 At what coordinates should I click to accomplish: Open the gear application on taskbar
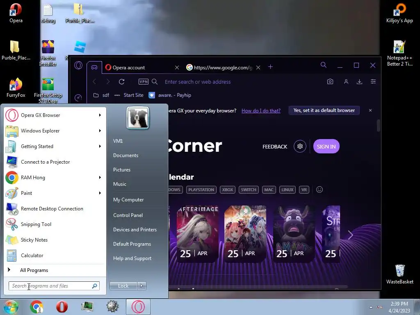(112, 307)
